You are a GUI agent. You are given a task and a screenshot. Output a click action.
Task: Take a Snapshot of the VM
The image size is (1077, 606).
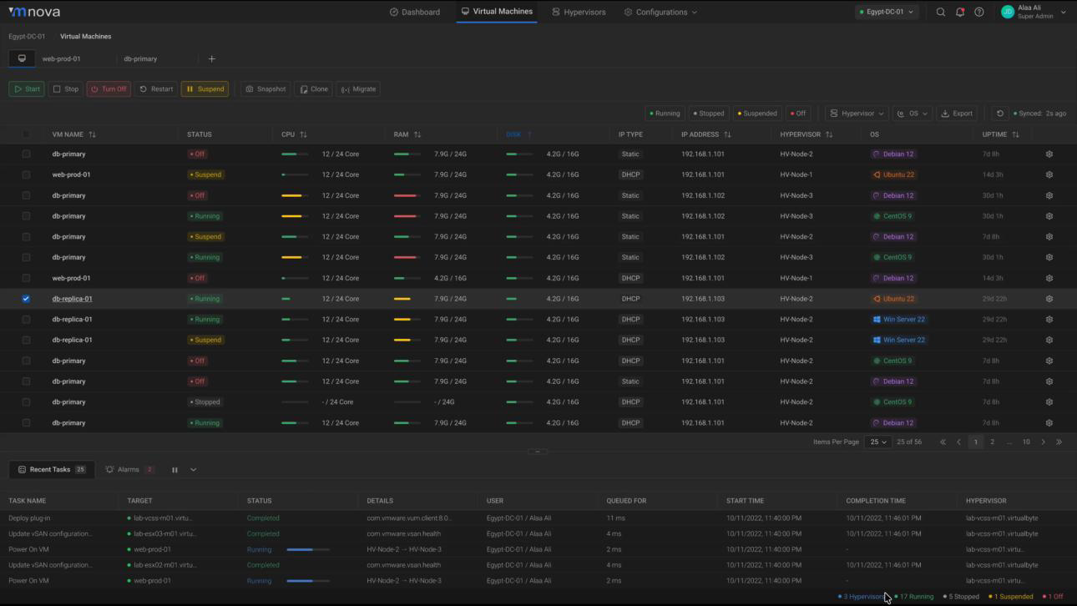[x=265, y=89]
